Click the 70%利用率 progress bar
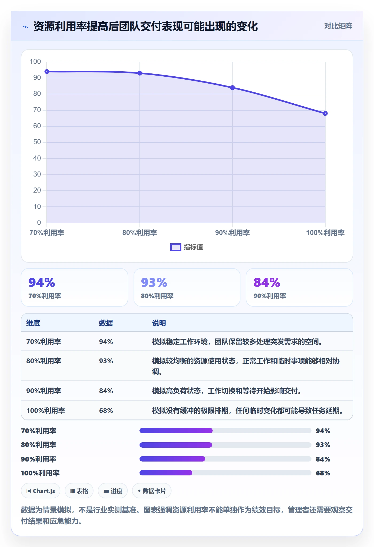 point(225,431)
